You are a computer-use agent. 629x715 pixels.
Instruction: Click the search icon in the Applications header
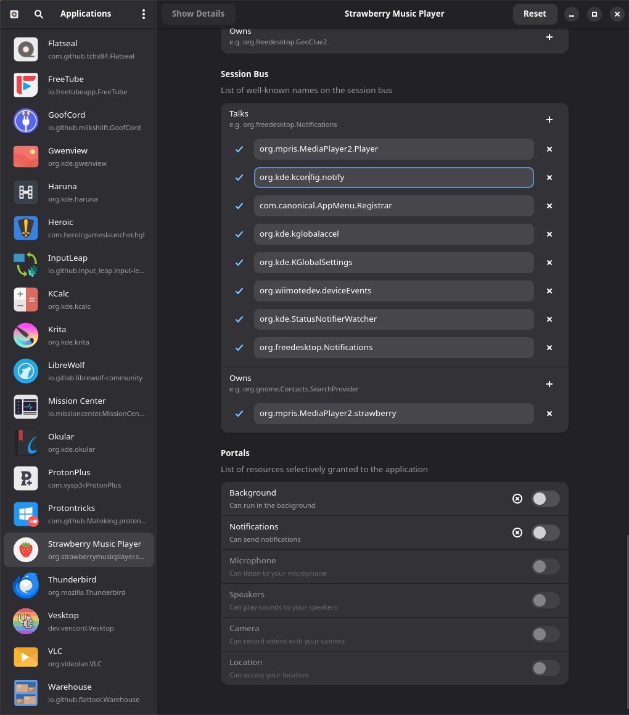[x=39, y=14]
